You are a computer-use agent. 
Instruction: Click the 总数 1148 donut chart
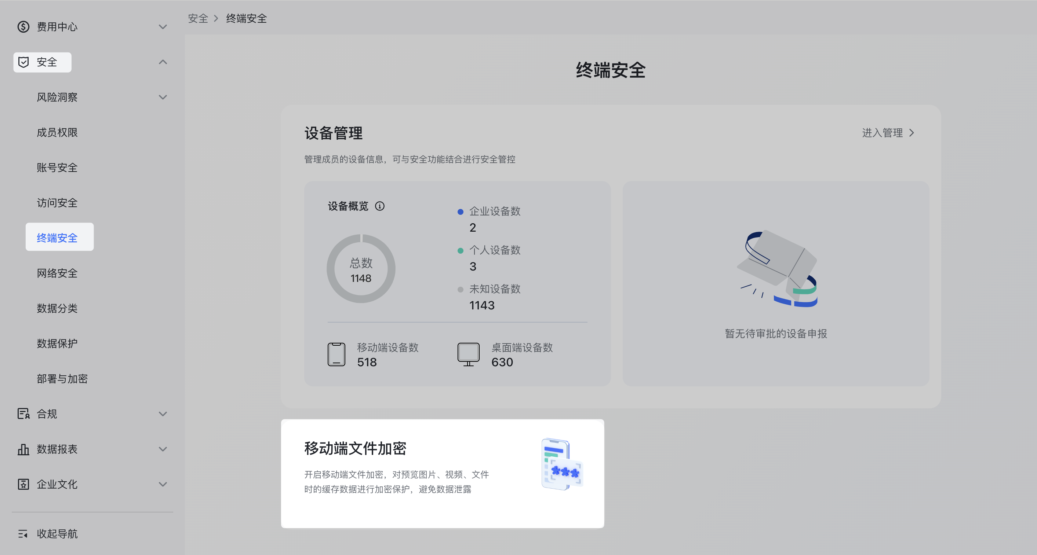coord(361,269)
